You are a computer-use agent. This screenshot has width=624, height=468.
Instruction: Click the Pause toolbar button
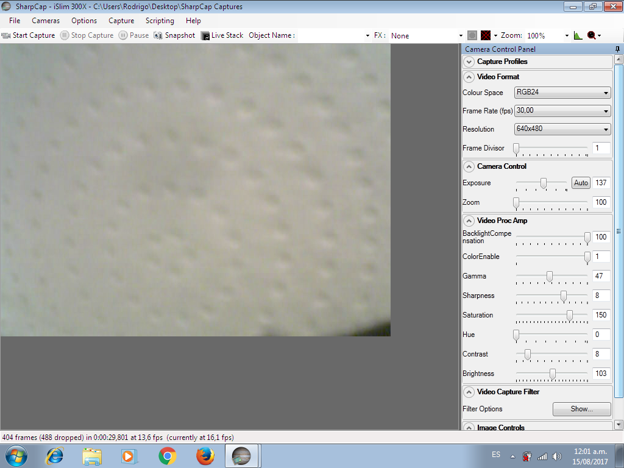point(133,35)
